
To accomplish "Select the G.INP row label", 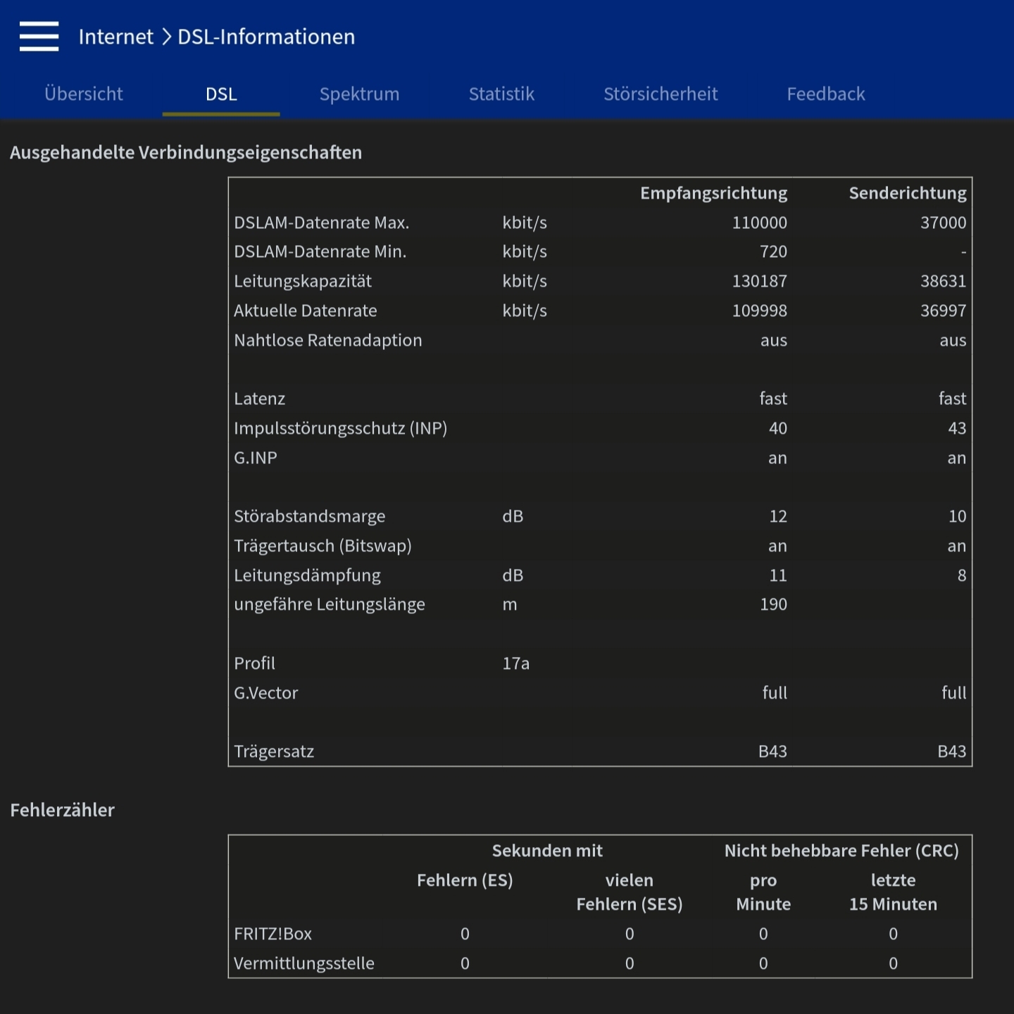I will (256, 458).
